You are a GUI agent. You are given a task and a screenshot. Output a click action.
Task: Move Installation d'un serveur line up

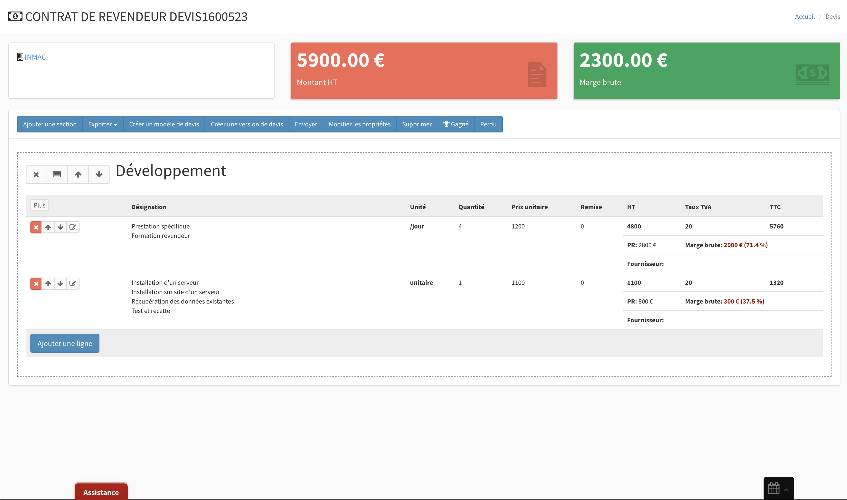coord(48,283)
